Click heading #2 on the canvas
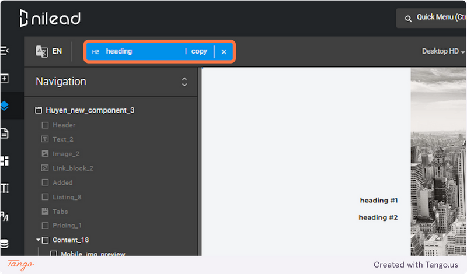 point(378,217)
